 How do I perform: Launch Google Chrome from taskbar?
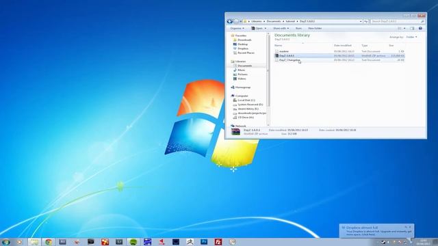(49, 242)
